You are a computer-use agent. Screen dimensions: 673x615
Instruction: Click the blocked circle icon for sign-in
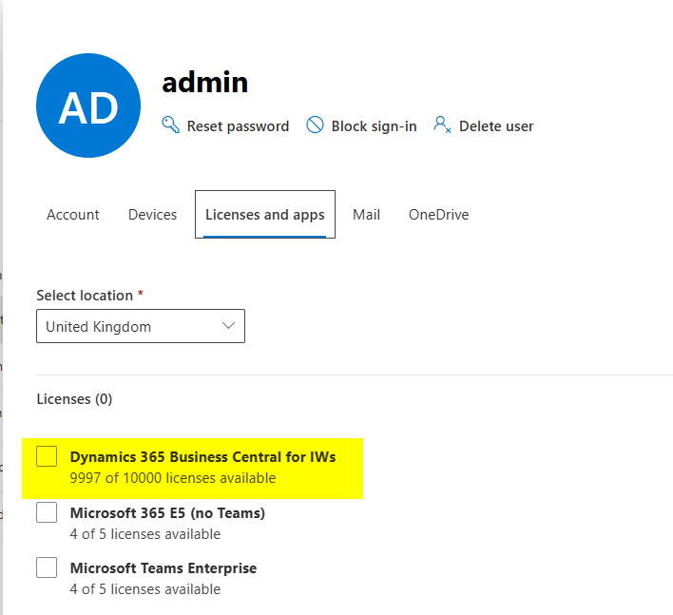[315, 125]
